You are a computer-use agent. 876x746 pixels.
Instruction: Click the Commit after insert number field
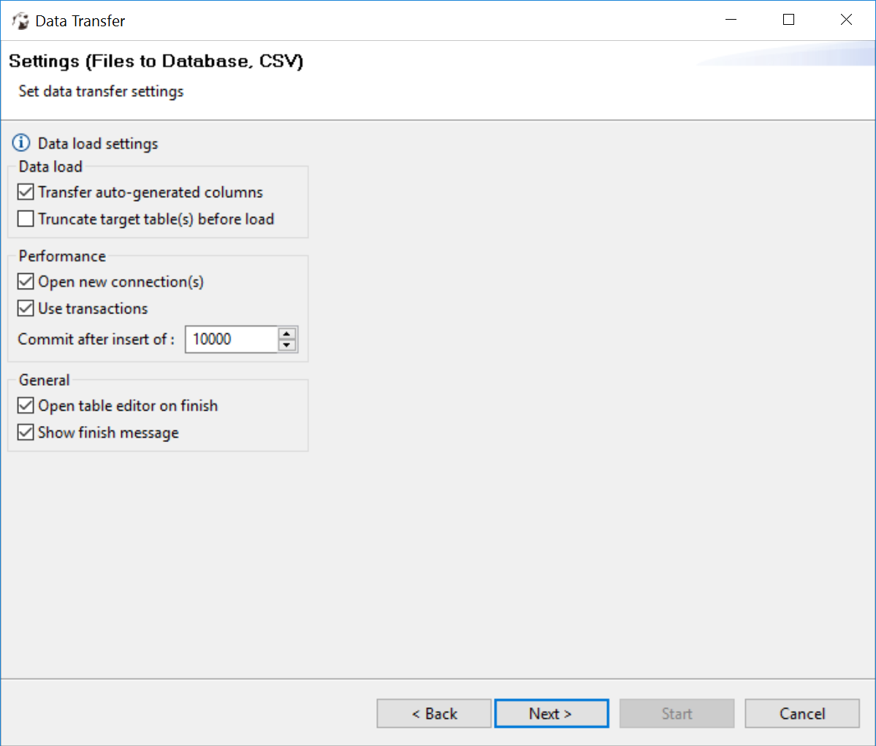pos(231,339)
